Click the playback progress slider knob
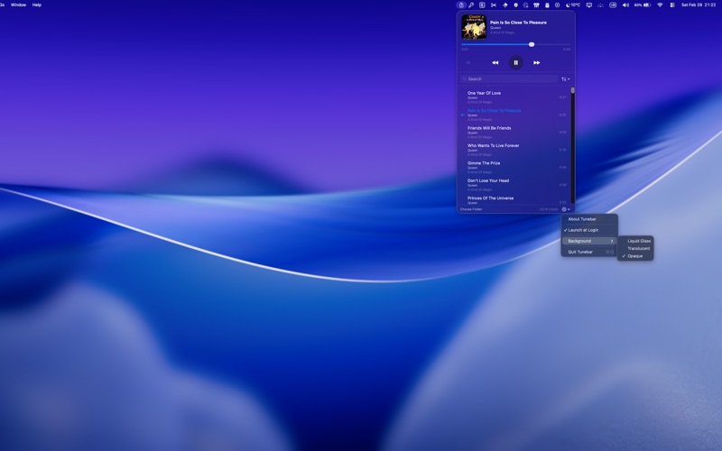The image size is (722, 451). point(532,44)
